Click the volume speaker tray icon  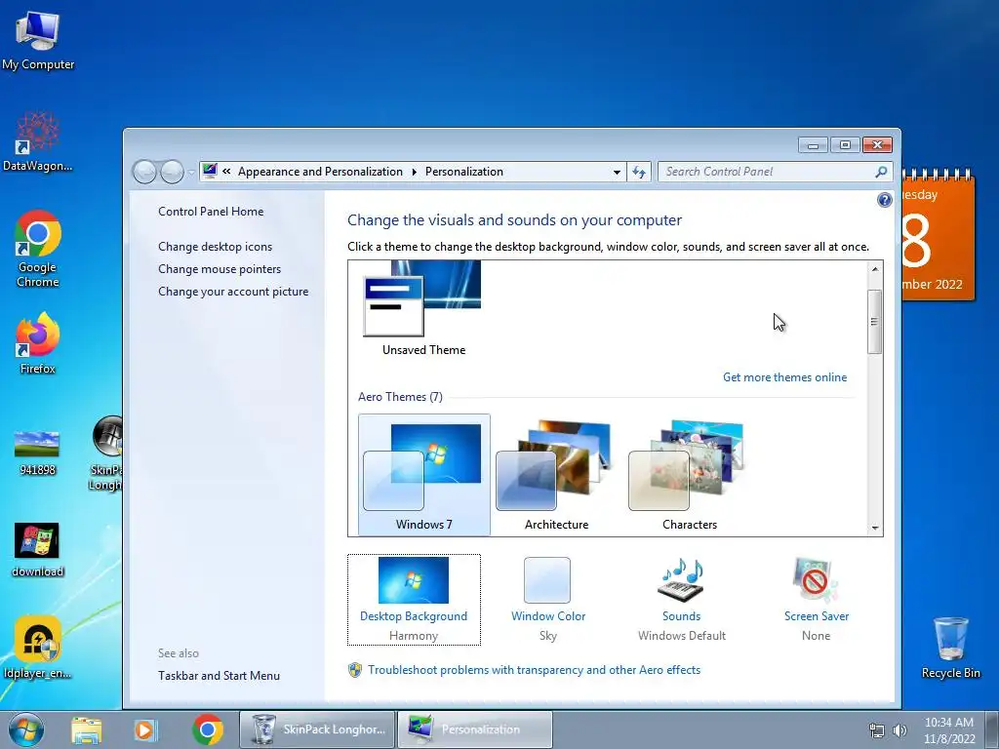click(x=899, y=730)
